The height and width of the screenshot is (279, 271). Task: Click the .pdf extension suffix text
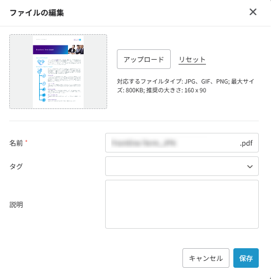[x=246, y=143]
